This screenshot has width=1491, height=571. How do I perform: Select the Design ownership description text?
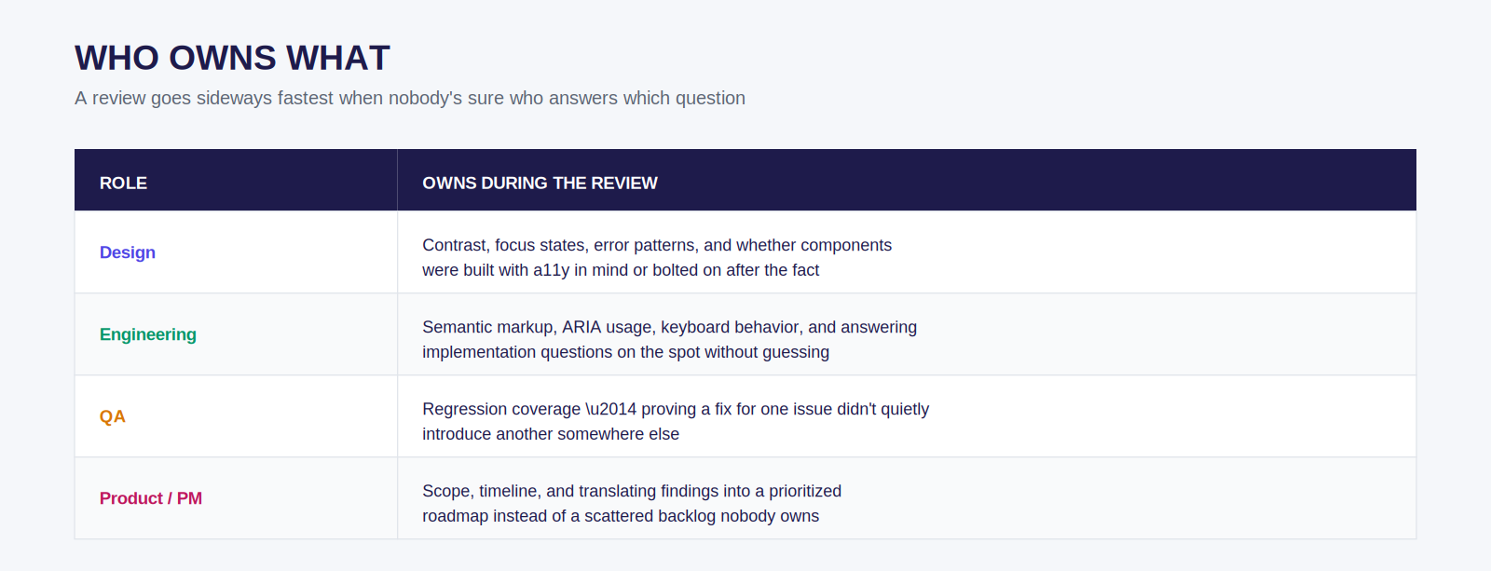tap(657, 257)
